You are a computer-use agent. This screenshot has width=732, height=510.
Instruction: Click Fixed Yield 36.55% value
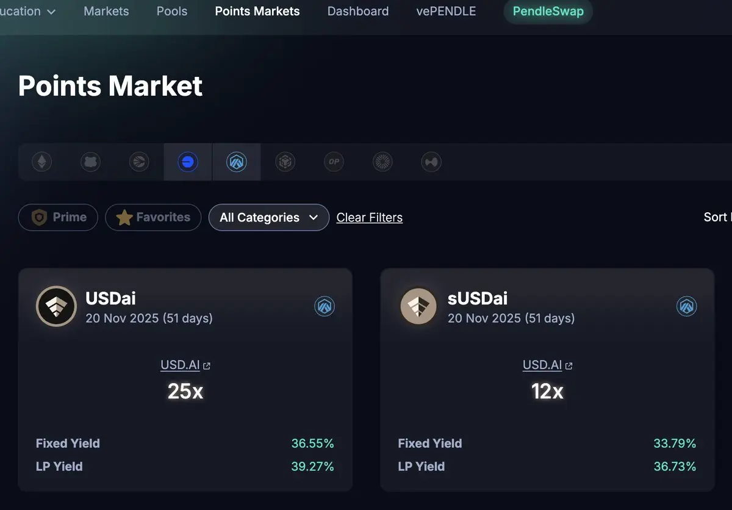click(x=312, y=444)
